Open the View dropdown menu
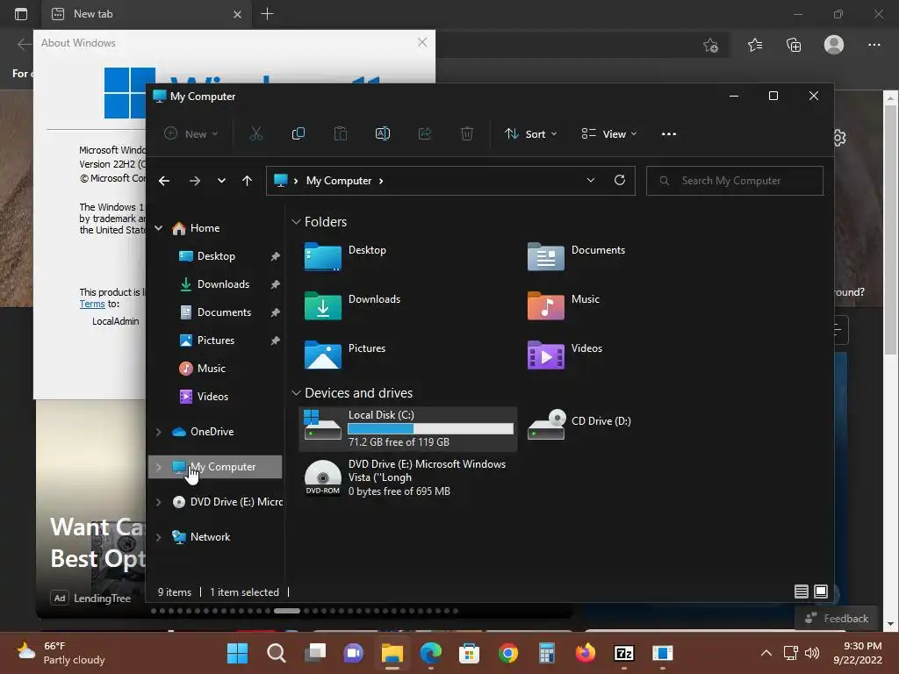This screenshot has width=899, height=674. click(609, 133)
